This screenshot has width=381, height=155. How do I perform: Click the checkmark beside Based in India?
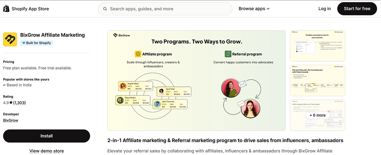pos(4,85)
